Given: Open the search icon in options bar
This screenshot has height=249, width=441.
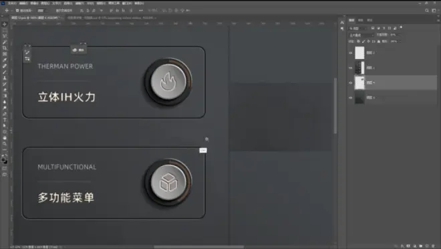Looking at the screenshot, I should (x=427, y=11).
